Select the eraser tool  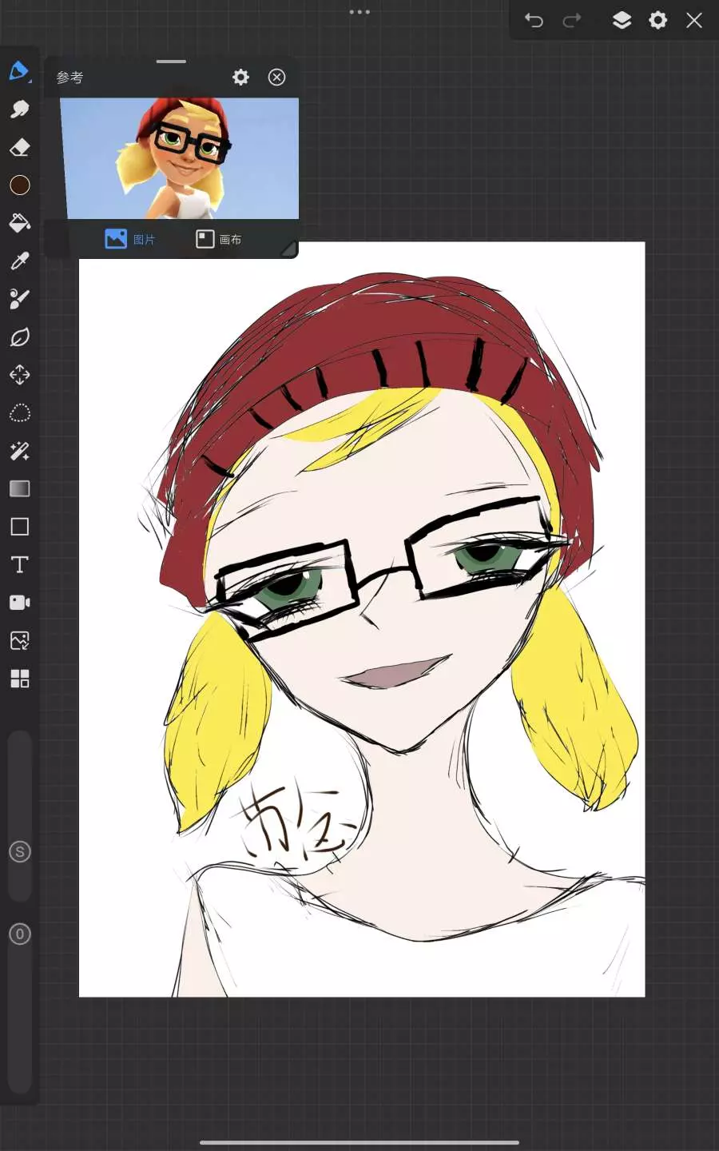point(19,147)
